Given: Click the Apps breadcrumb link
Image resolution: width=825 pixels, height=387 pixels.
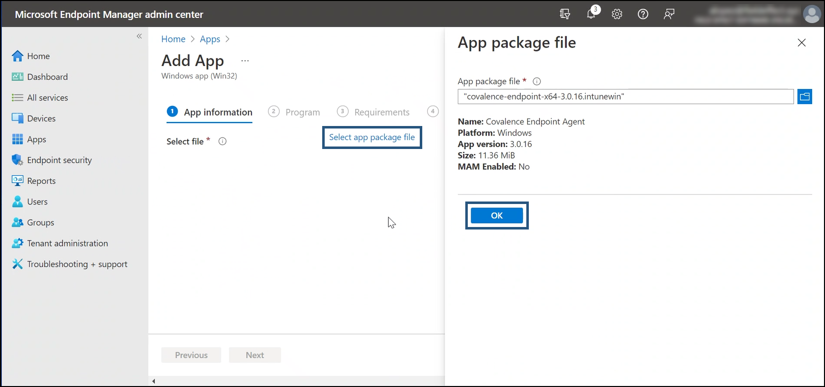Looking at the screenshot, I should click(x=210, y=39).
